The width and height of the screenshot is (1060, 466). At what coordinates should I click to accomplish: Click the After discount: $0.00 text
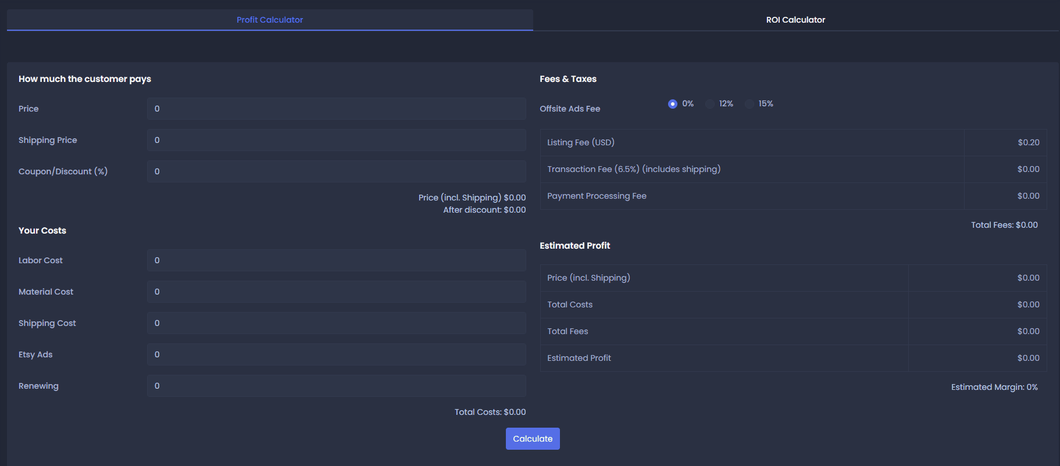(x=484, y=210)
